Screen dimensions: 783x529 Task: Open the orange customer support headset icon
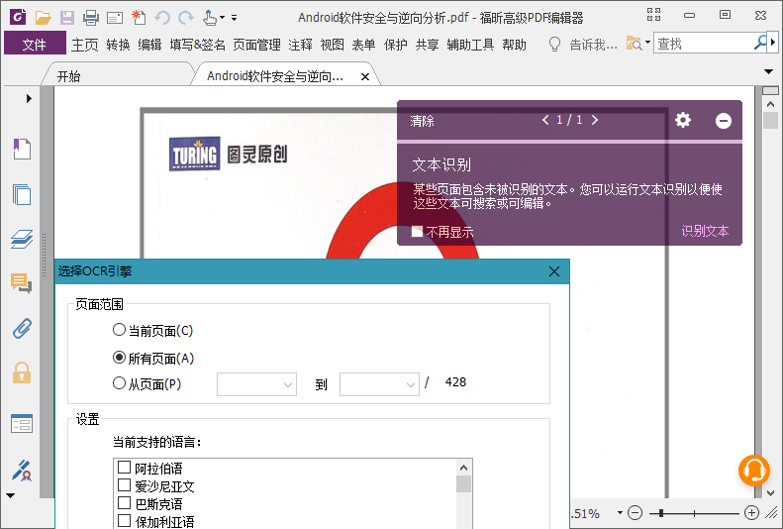754,471
